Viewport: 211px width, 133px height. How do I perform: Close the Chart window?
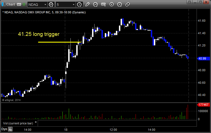pos(206,2)
